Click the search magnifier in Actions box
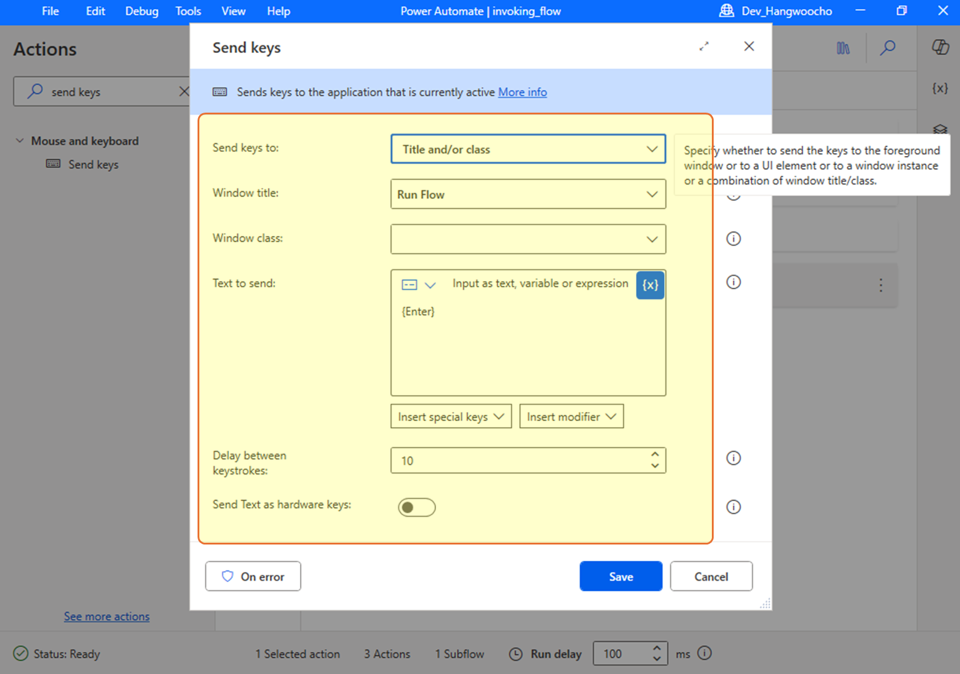Viewport: 960px width, 674px height. (35, 91)
